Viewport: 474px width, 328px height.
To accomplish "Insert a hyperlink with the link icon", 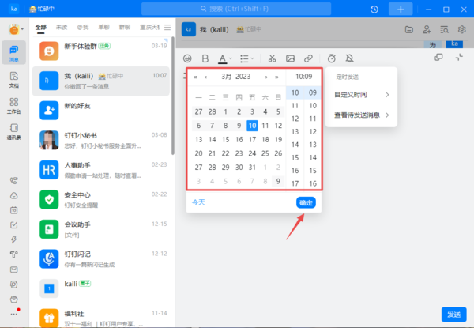I will click(308, 58).
